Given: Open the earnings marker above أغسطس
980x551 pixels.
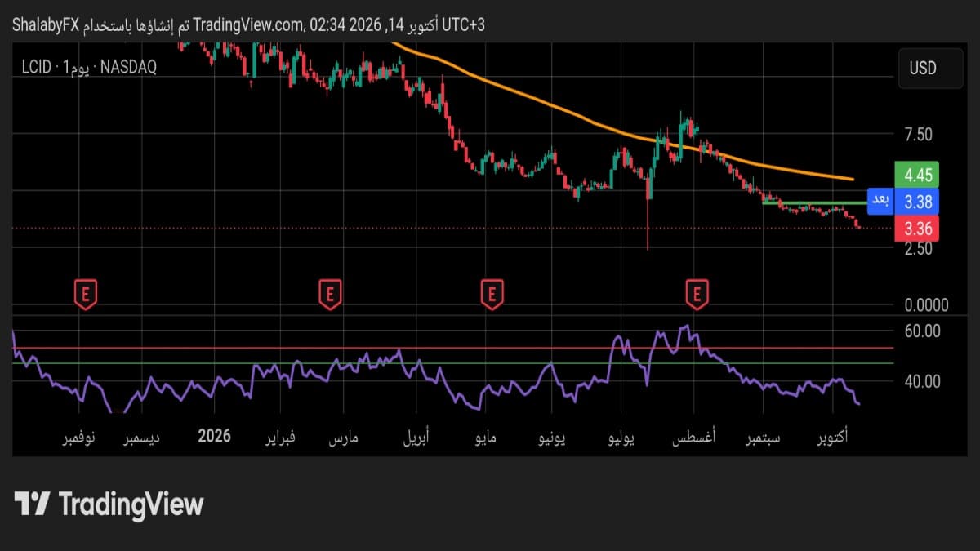Looking at the screenshot, I should [x=697, y=294].
